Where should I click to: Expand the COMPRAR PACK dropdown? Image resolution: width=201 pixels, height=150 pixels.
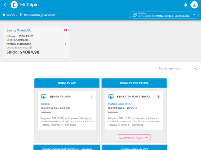134,138
